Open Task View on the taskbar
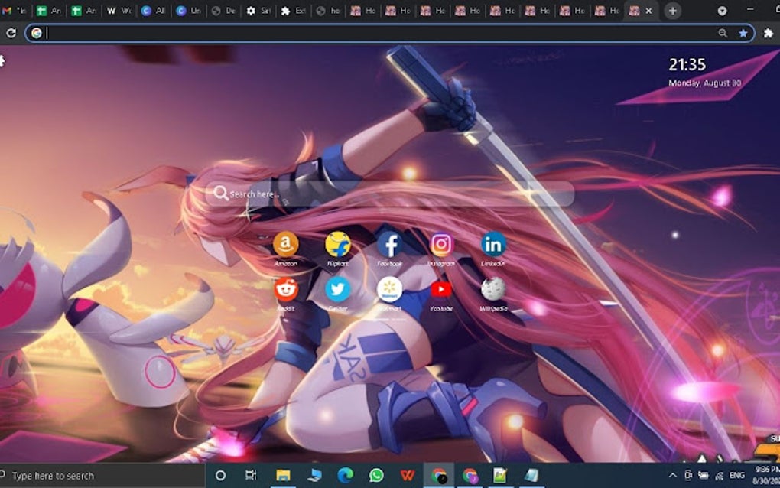780x488 pixels. 251,476
